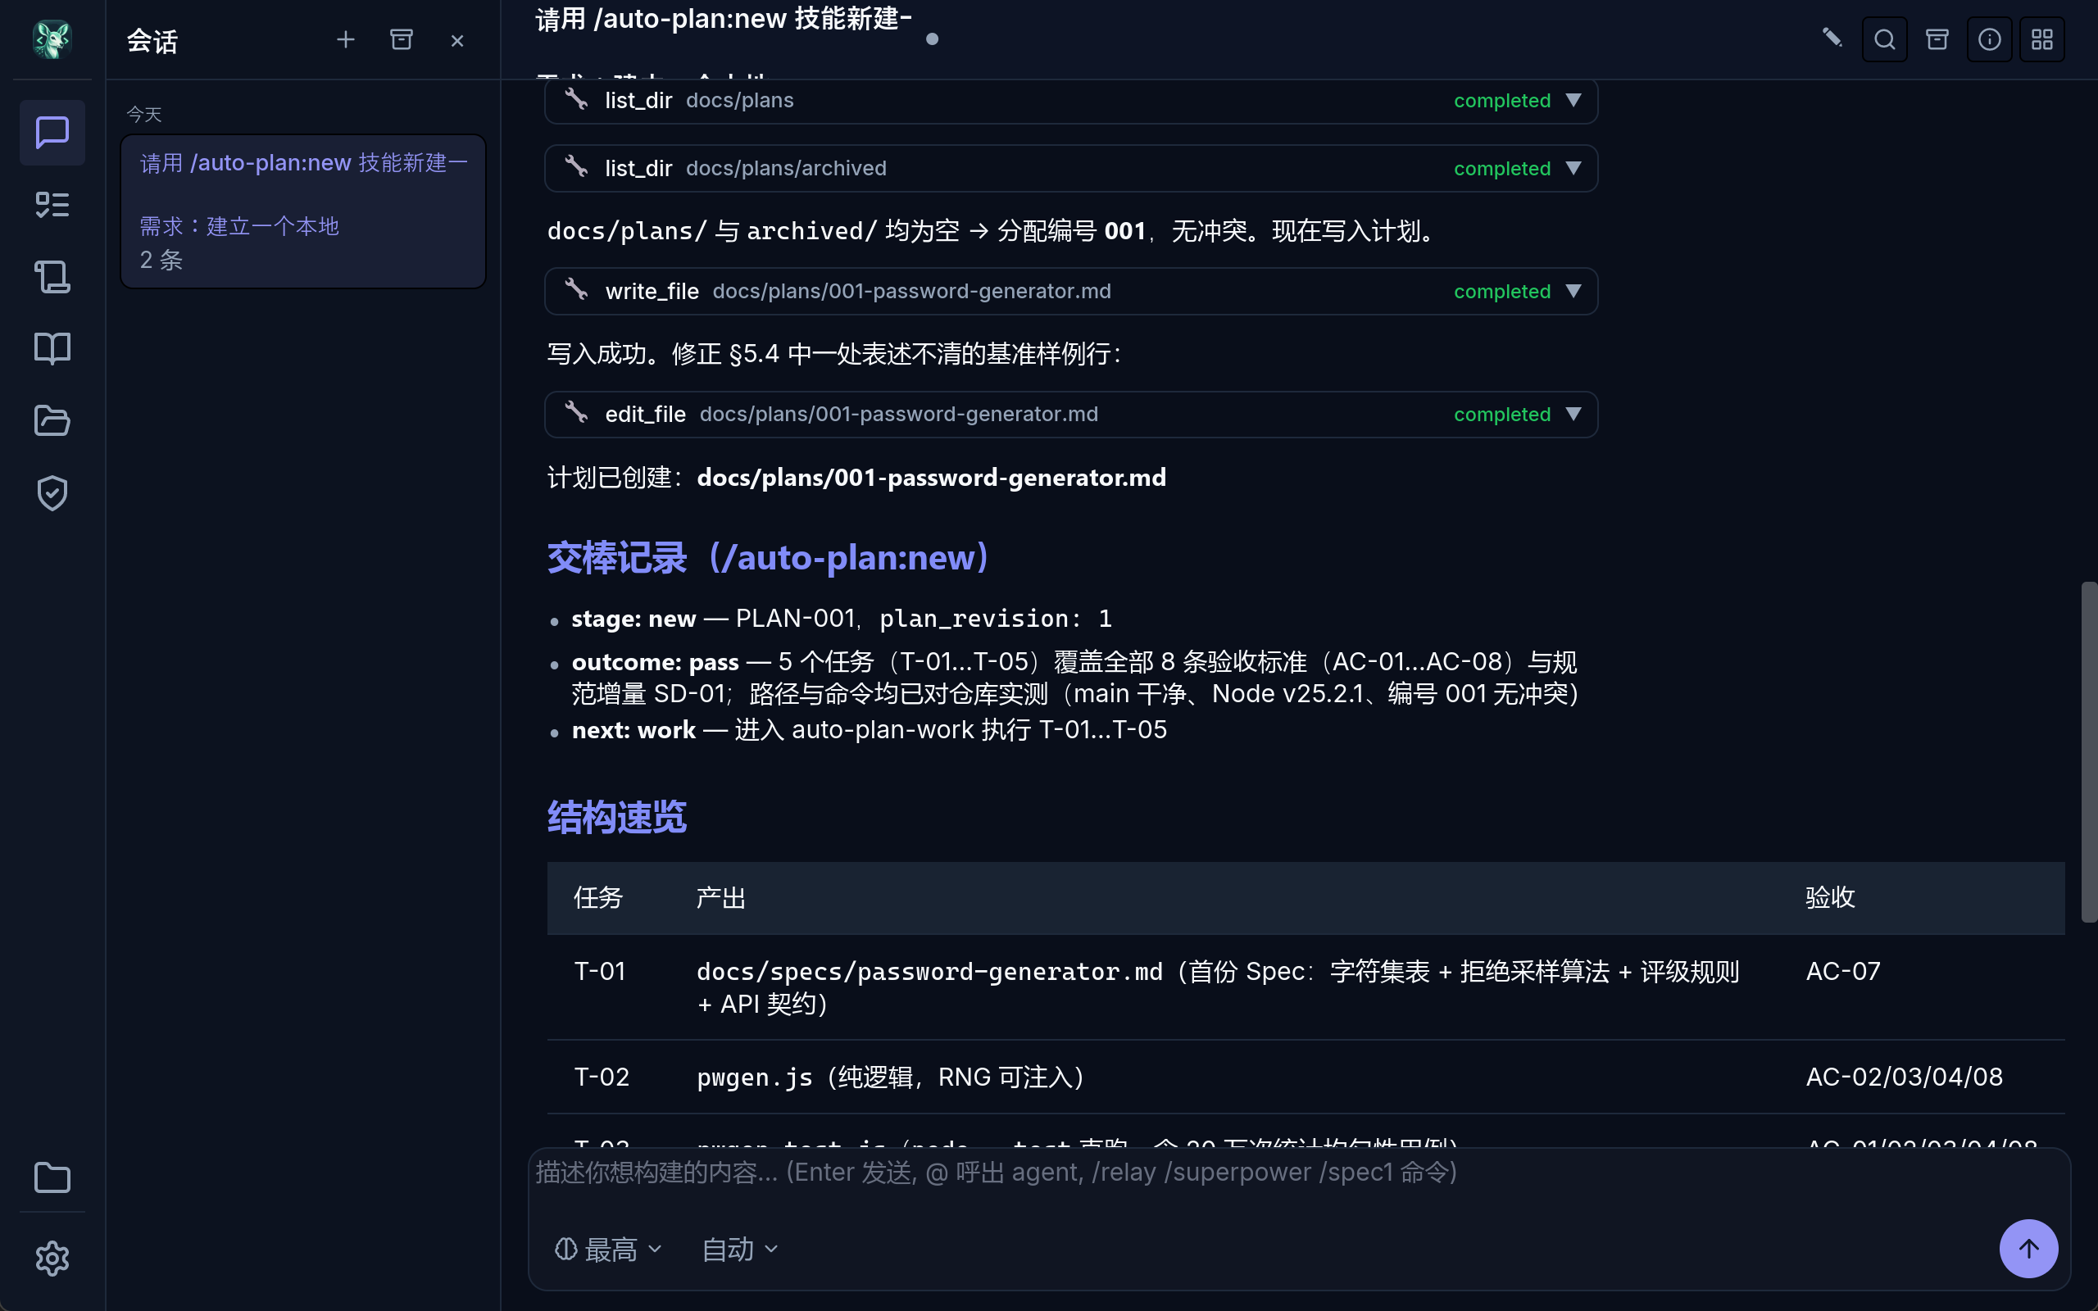Screen dimensions: 2098x1311
Task: Expand the write_file tool call details
Action: (x=1573, y=292)
